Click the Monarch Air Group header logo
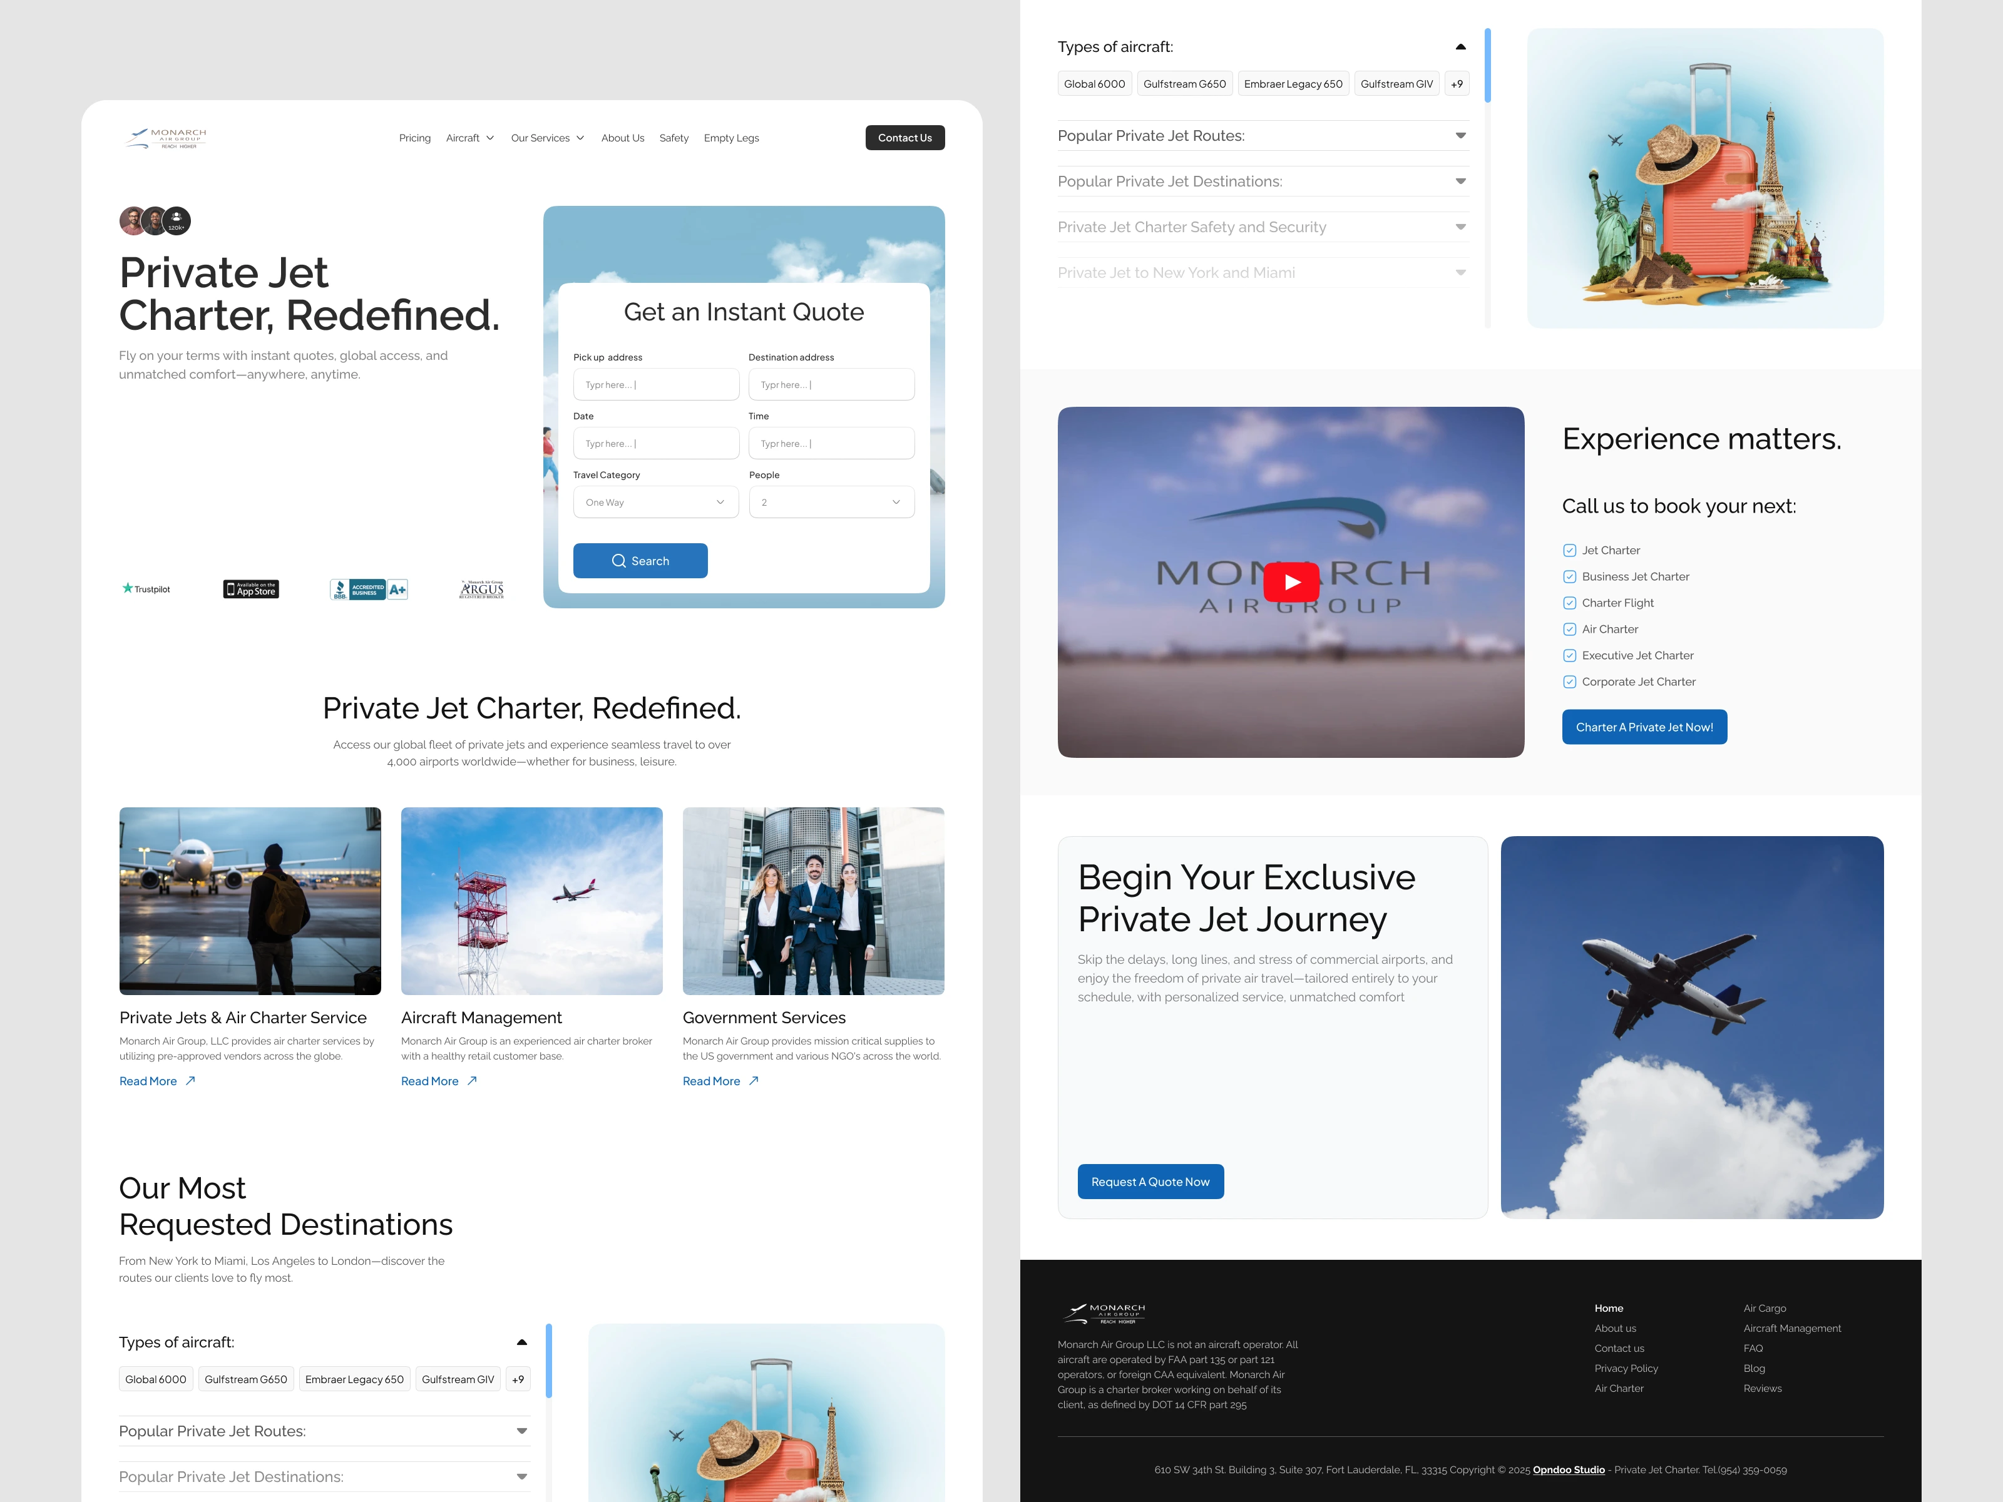 point(166,138)
